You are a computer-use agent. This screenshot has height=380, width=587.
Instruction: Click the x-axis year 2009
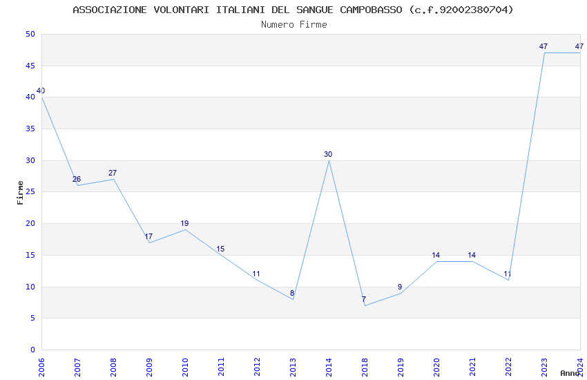149,367
